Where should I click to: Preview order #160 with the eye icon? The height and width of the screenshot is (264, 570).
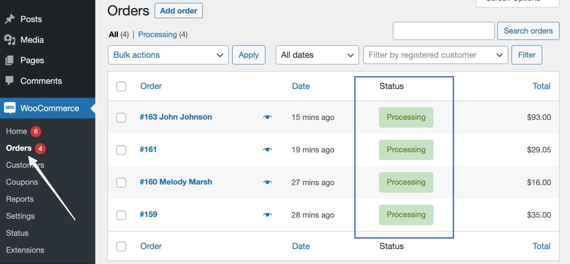click(x=267, y=182)
